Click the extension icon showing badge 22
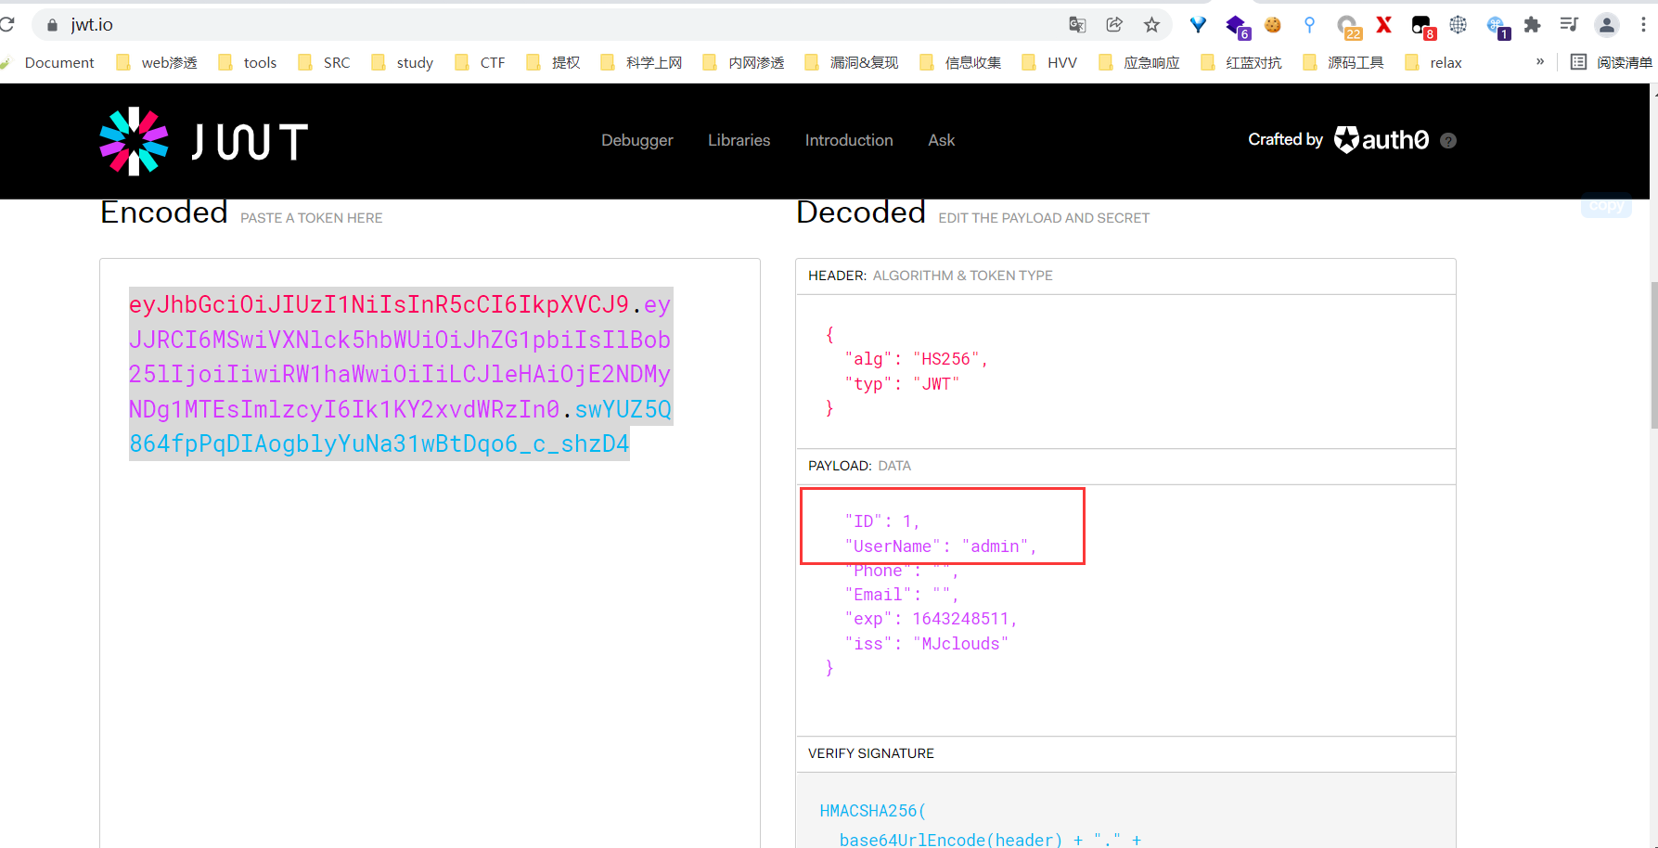Image resolution: width=1658 pixels, height=848 pixels. [1347, 25]
